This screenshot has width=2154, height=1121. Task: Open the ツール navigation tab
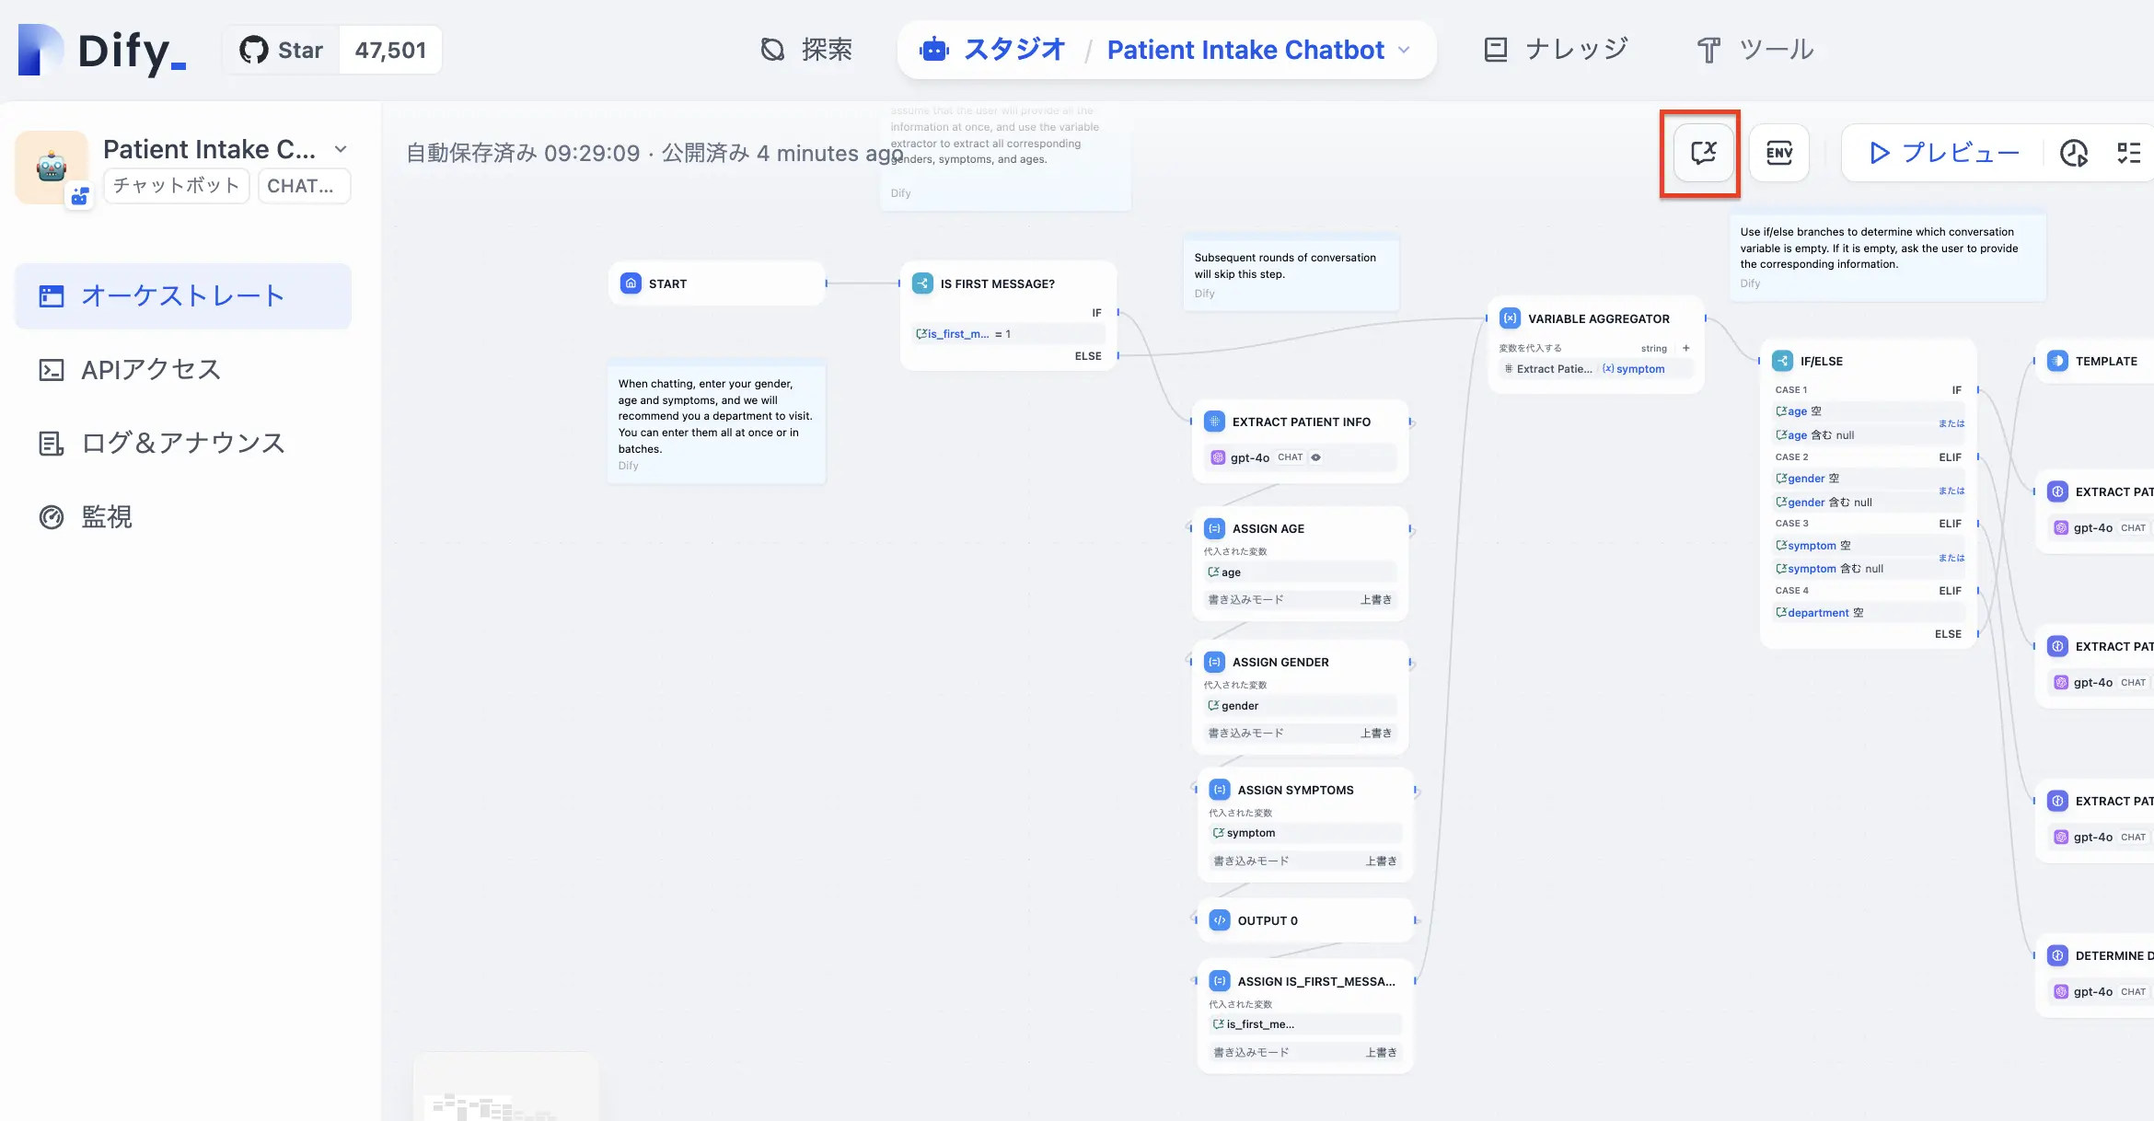click(x=1755, y=50)
